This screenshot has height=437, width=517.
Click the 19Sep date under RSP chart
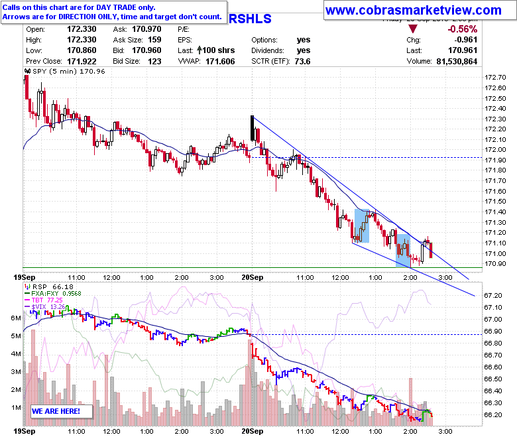pyautogui.click(x=24, y=431)
